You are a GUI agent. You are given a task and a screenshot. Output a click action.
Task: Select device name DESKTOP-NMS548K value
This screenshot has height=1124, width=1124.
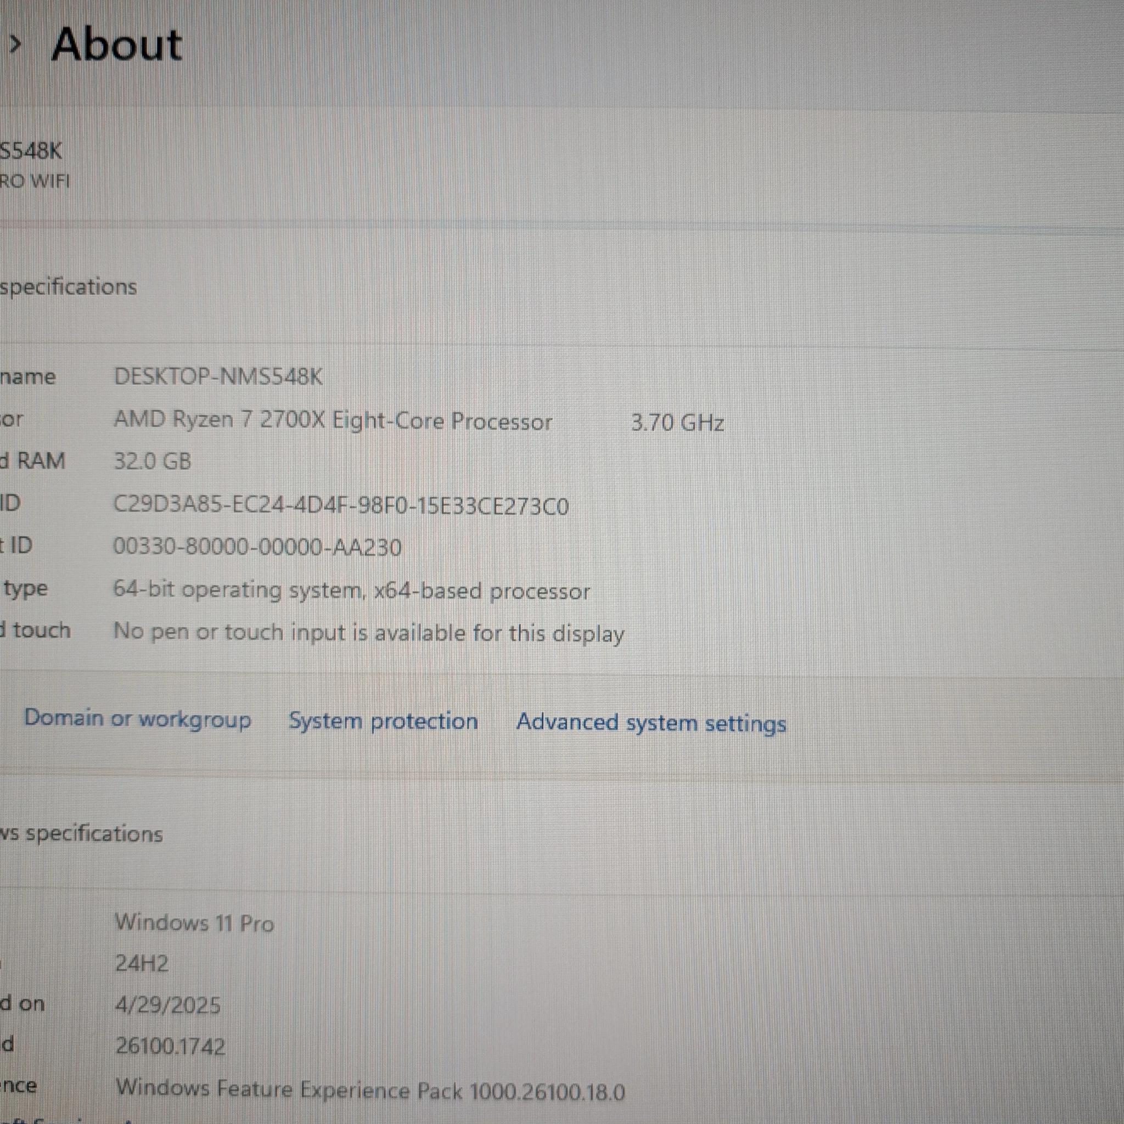click(x=218, y=376)
